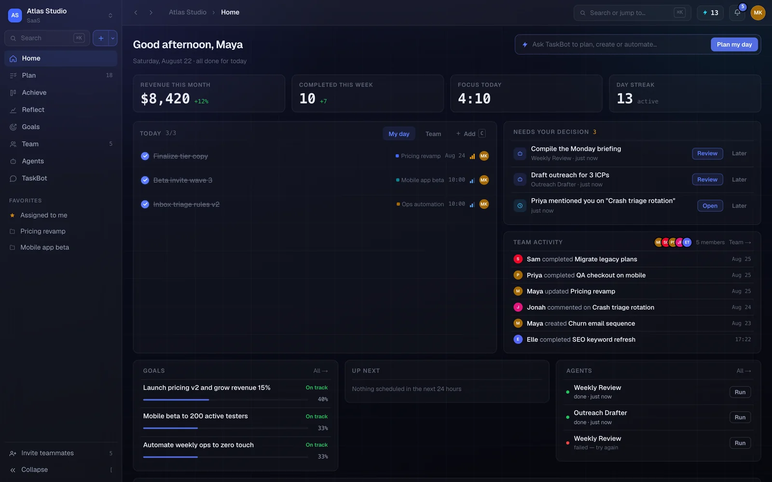
Task: Click the notifications bell icon
Action: pyautogui.click(x=737, y=13)
